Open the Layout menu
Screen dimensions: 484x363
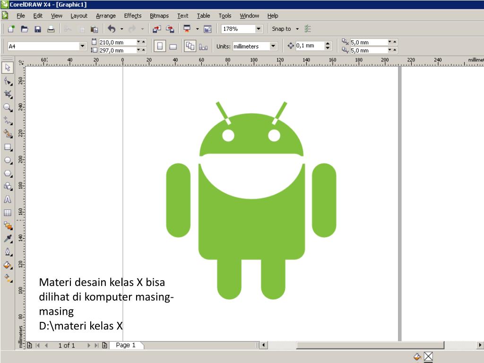tap(79, 16)
